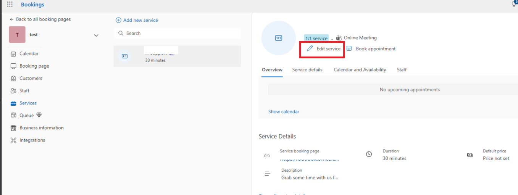Viewport: 518px width, 195px height.
Task: Click the Booking page monitor icon
Action: pos(13,66)
